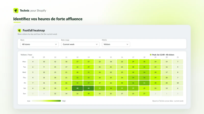The width and height of the screenshot is (204, 114).
Task: Click the Footfall heatmap panel icon
Action: (x=19, y=30)
